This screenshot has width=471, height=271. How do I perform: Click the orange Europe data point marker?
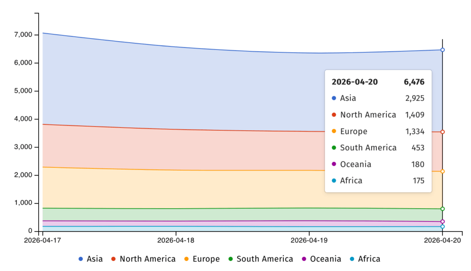click(x=442, y=171)
